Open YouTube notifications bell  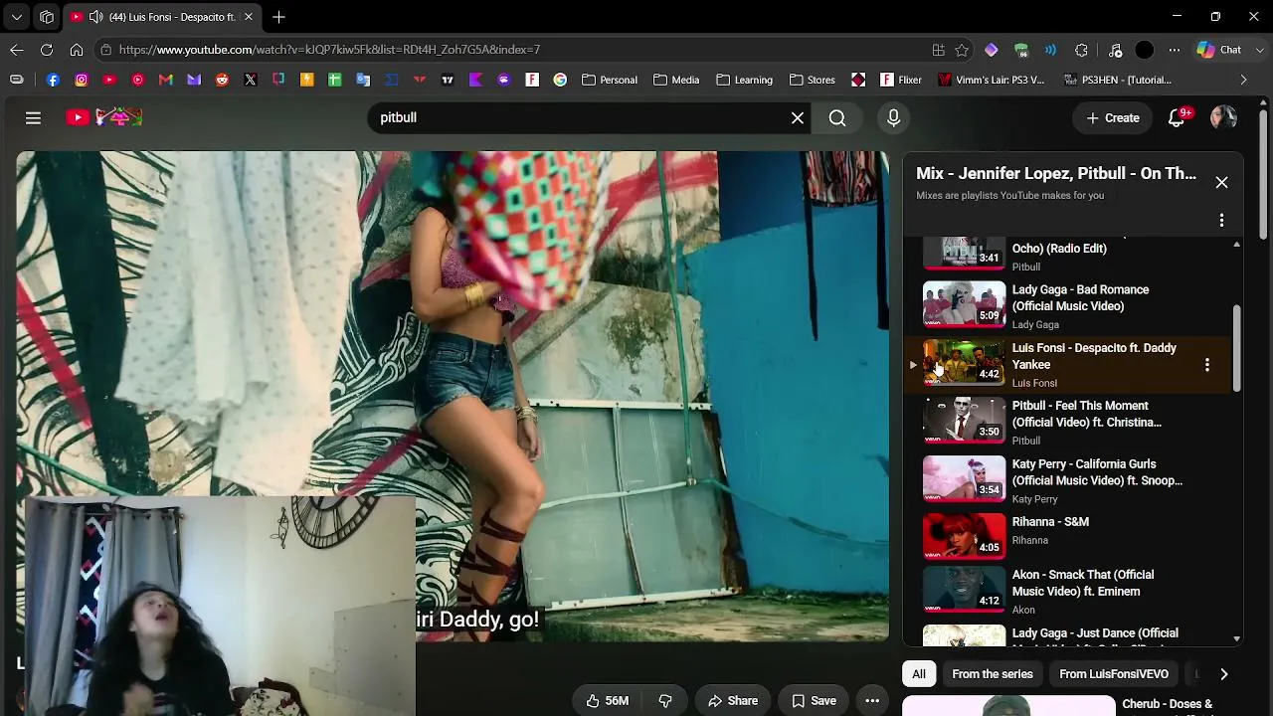(x=1177, y=117)
